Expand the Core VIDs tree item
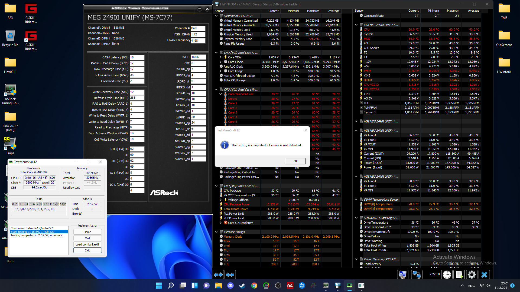520x292 pixels. [221, 57]
